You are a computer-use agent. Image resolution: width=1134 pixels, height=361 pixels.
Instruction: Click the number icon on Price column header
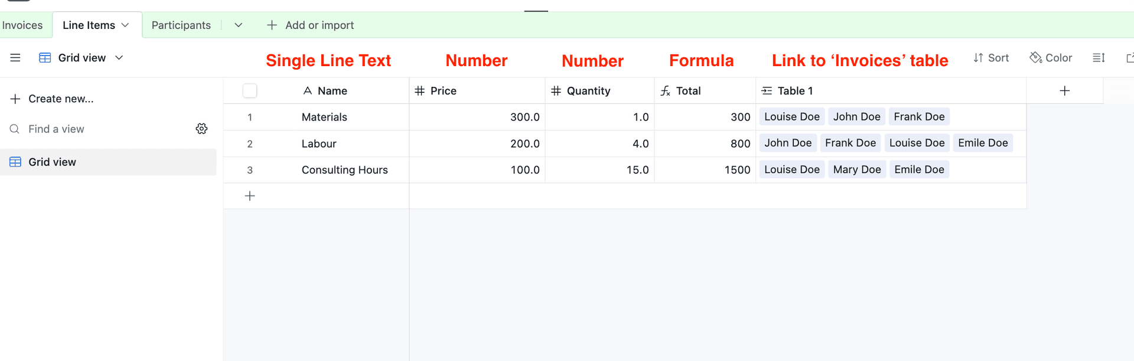(x=420, y=90)
